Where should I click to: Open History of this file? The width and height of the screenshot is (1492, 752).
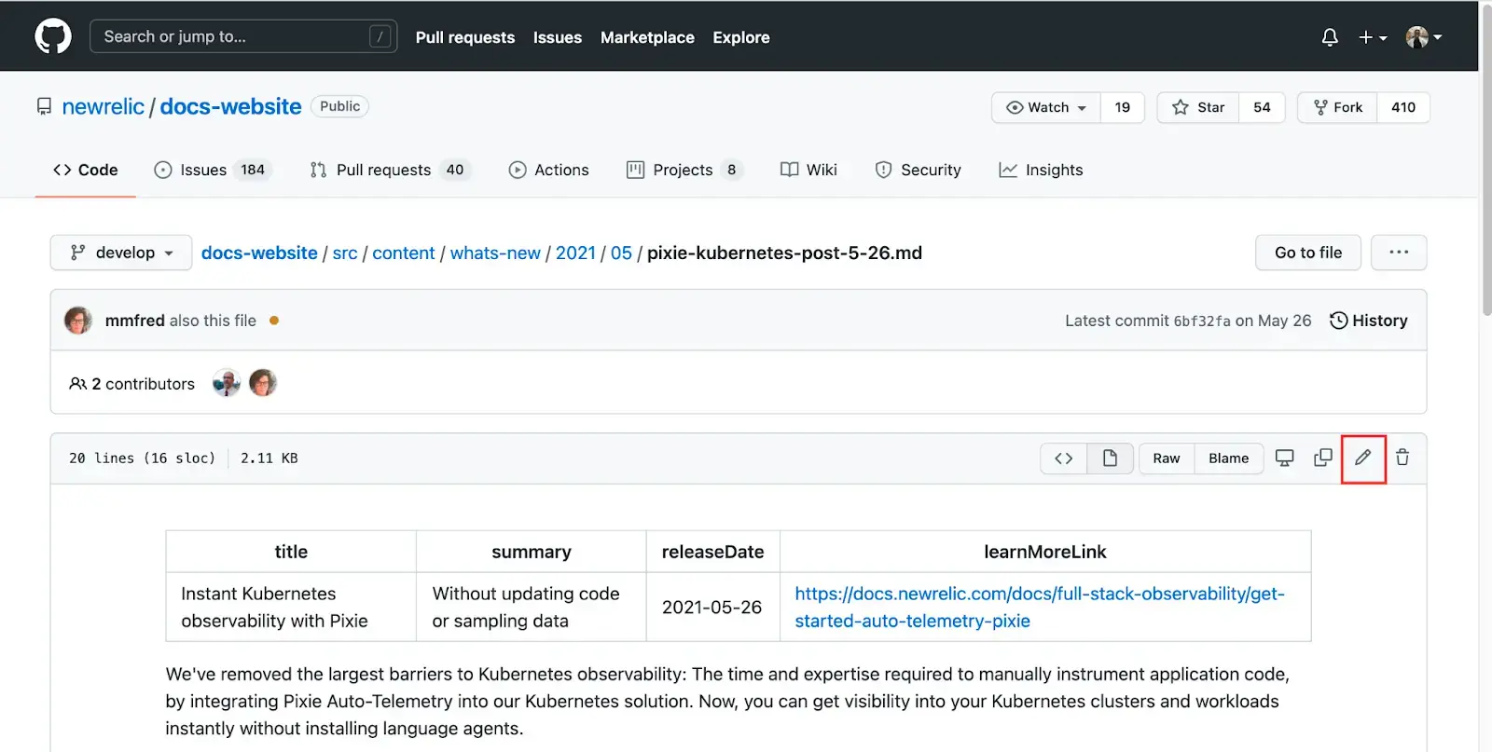[x=1368, y=321]
